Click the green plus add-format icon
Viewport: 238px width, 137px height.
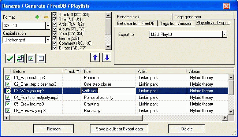pos(37,17)
